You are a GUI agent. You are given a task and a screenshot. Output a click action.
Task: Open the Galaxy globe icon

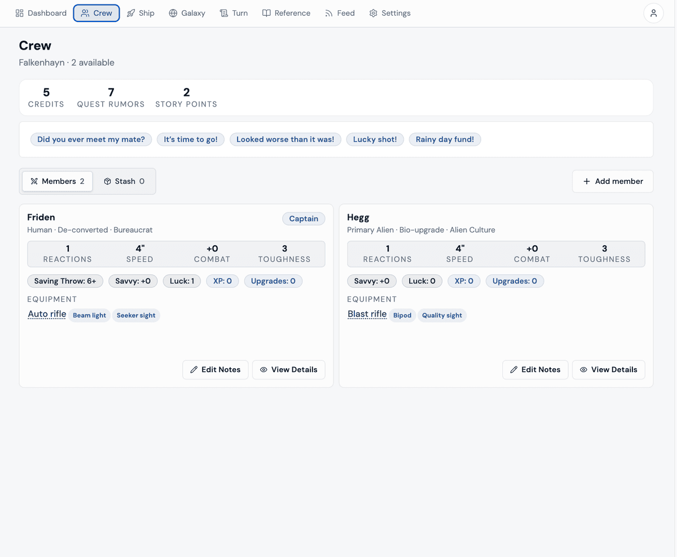pos(173,13)
